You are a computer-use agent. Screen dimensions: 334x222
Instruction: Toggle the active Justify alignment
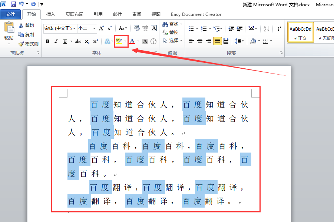click(x=217, y=41)
